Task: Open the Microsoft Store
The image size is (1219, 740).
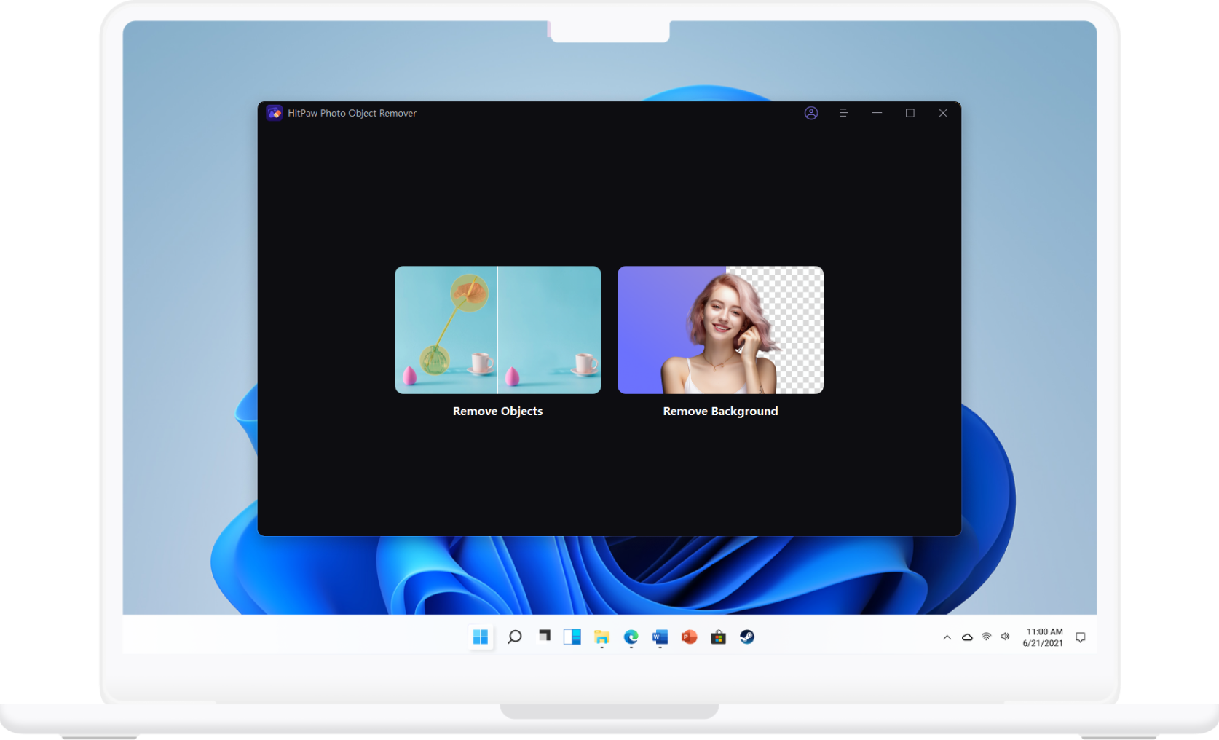Action: tap(718, 637)
